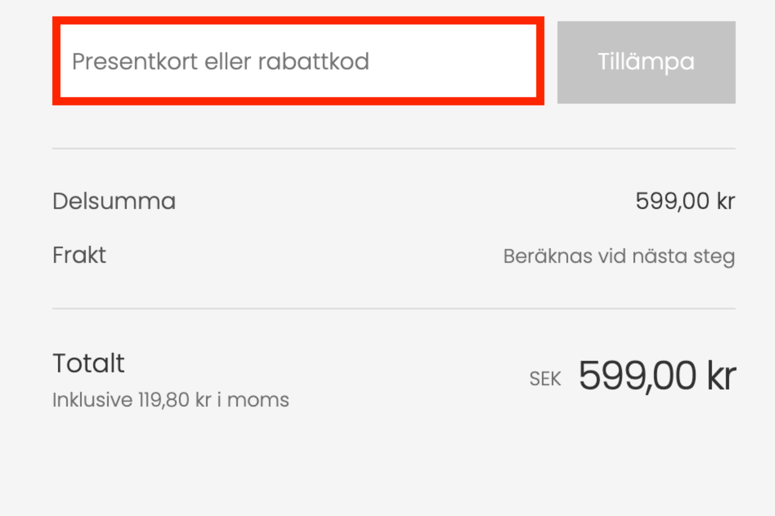Select the 599,00 kr subtotal amount

pos(685,201)
